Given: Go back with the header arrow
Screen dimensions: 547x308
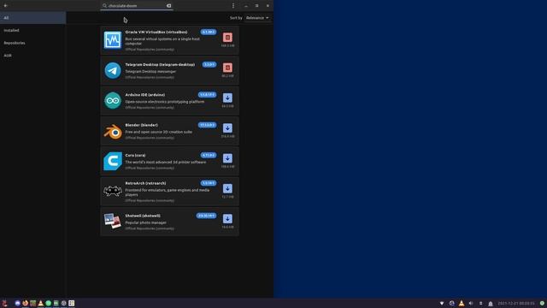Looking at the screenshot, I should 6,6.
